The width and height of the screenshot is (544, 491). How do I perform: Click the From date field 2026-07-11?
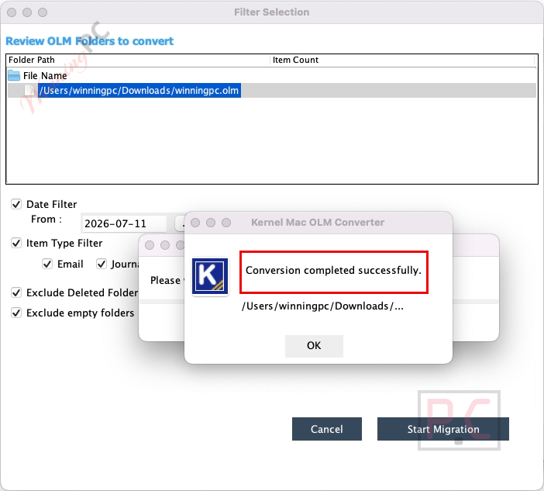(x=123, y=223)
